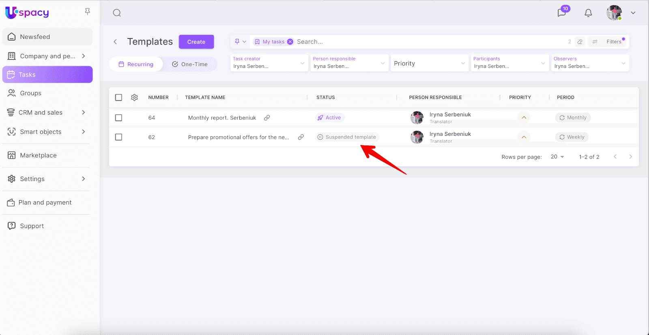The height and width of the screenshot is (335, 649).
Task: Click Iryna Serbeniuk avatar in row 64
Action: tap(417, 117)
